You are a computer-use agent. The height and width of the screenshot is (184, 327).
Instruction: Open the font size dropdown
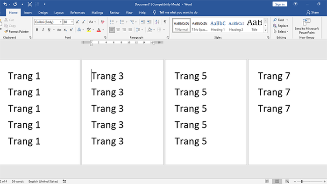point(72,22)
